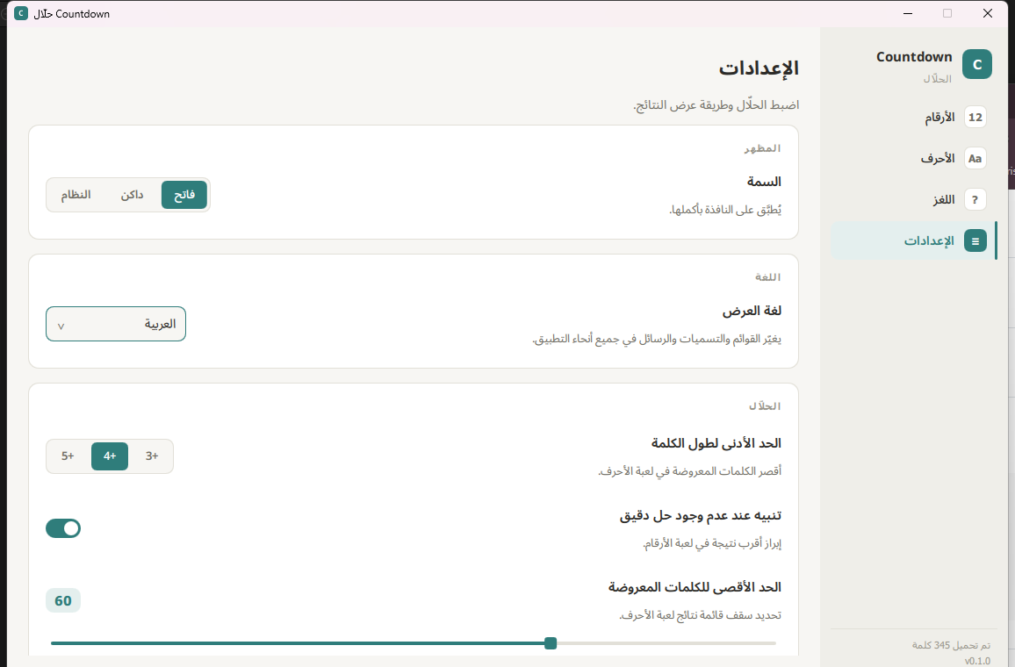Click the المظهر section header
Viewport: 1015px width, 667px height.
[x=762, y=149]
